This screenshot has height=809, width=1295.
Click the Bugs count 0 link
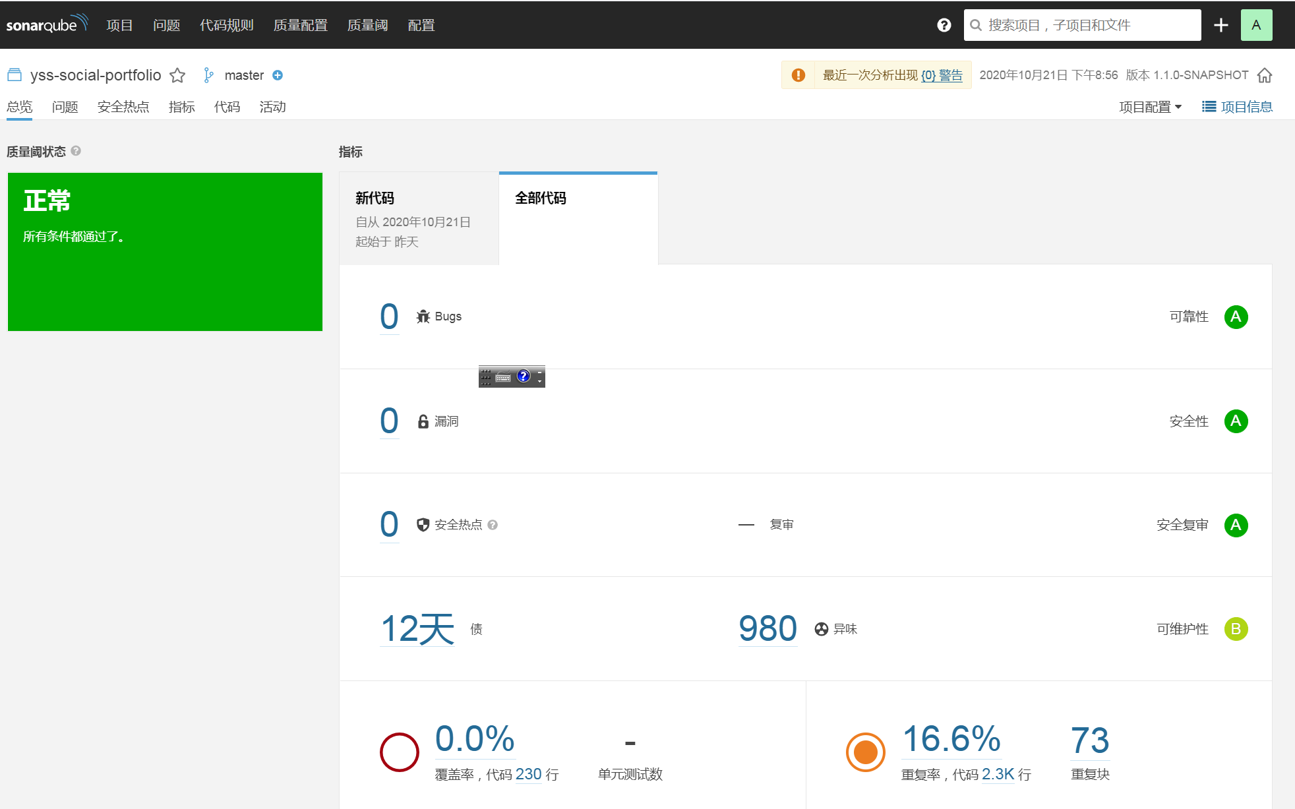point(389,316)
